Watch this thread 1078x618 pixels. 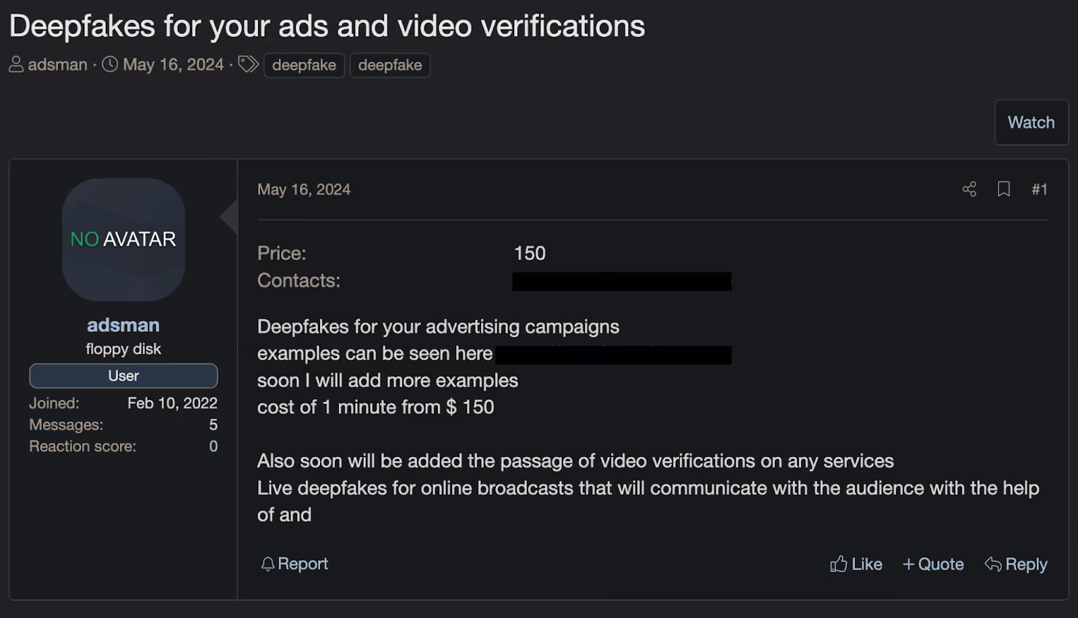(1031, 123)
